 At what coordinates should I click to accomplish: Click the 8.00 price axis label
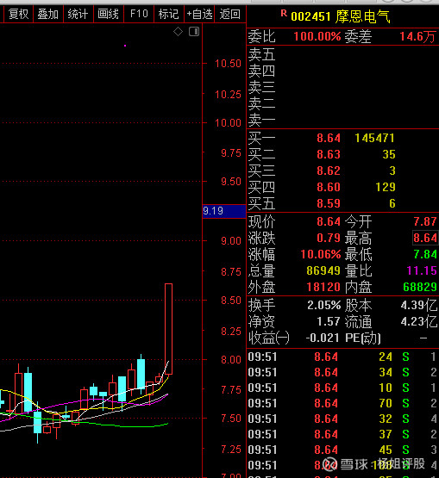231,360
